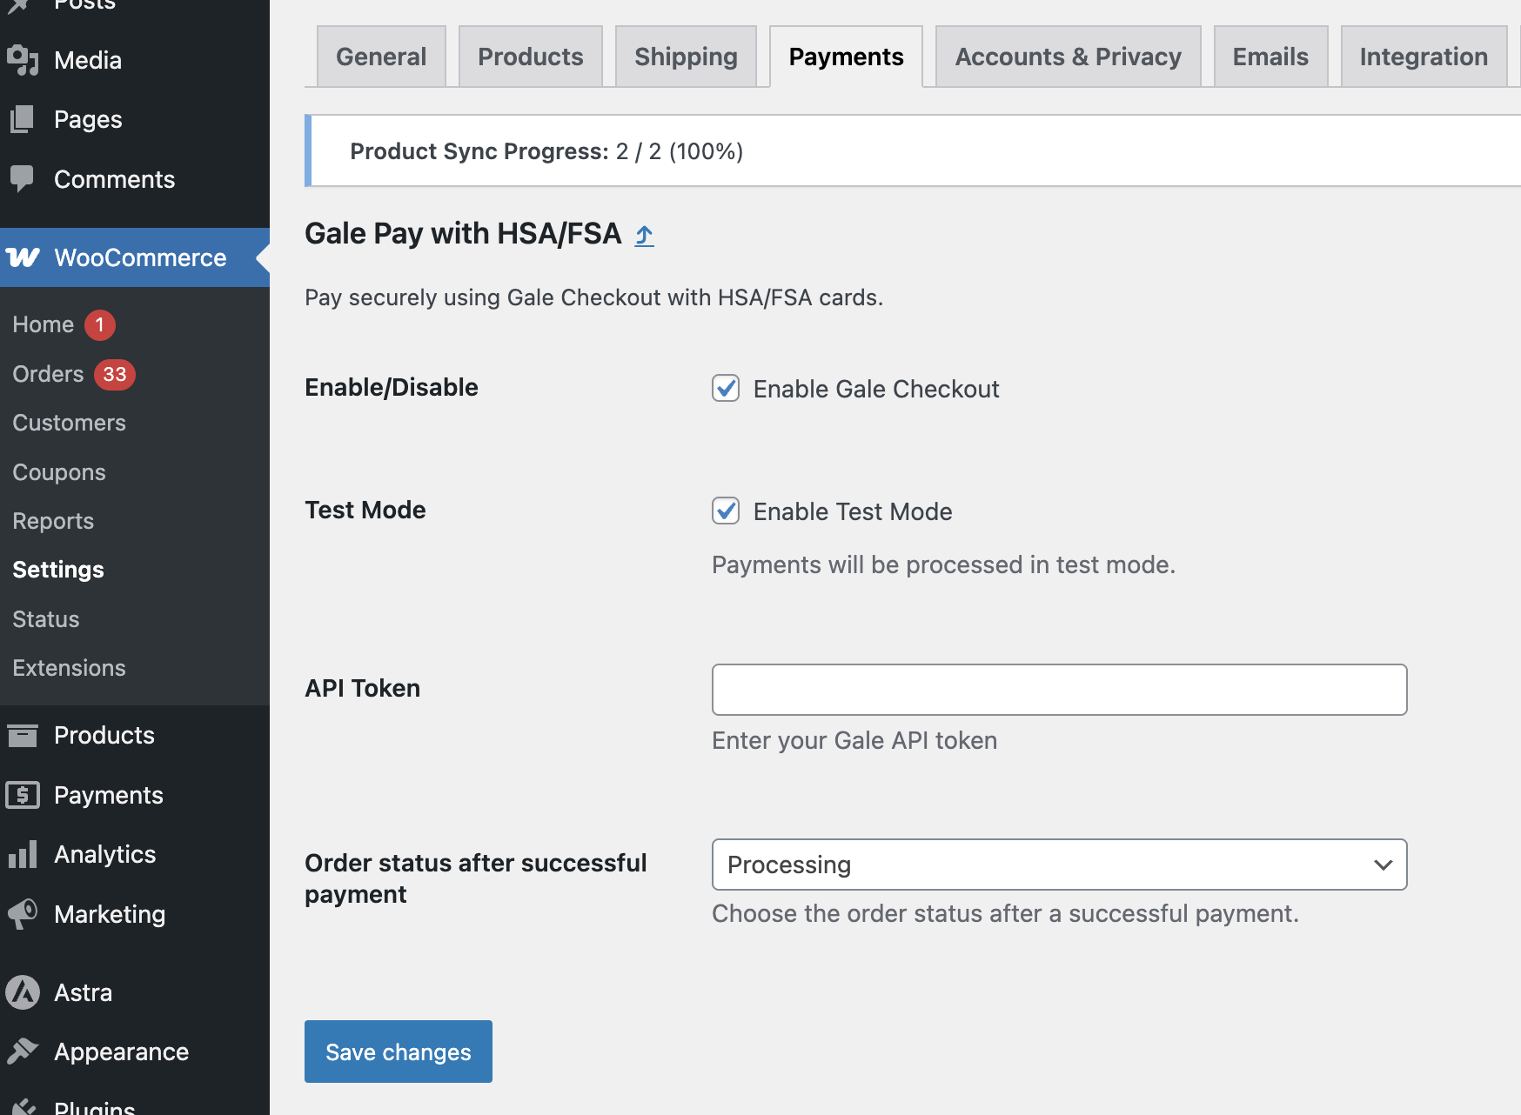Click the Products archive icon in sidebar
Screen dimensions: 1521x1115
click(23, 735)
